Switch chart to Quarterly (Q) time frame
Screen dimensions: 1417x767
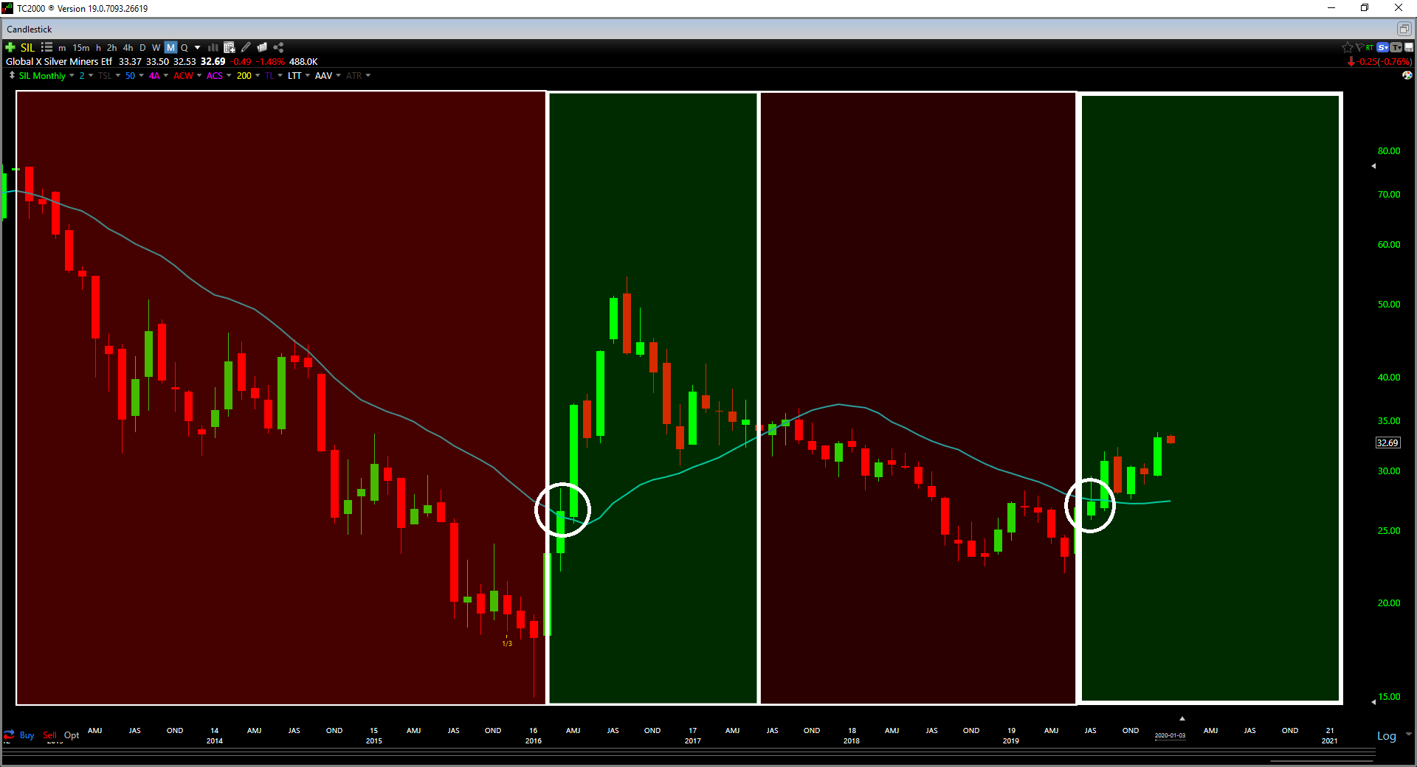[185, 47]
